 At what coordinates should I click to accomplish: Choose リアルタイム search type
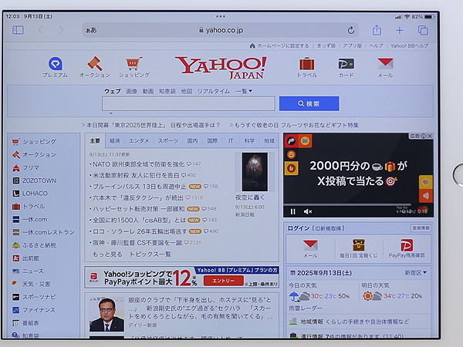point(214,91)
